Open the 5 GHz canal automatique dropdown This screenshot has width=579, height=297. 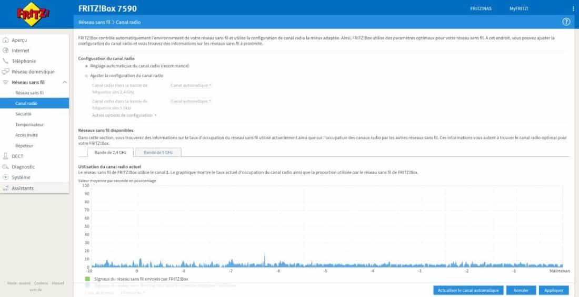pyautogui.click(x=191, y=101)
